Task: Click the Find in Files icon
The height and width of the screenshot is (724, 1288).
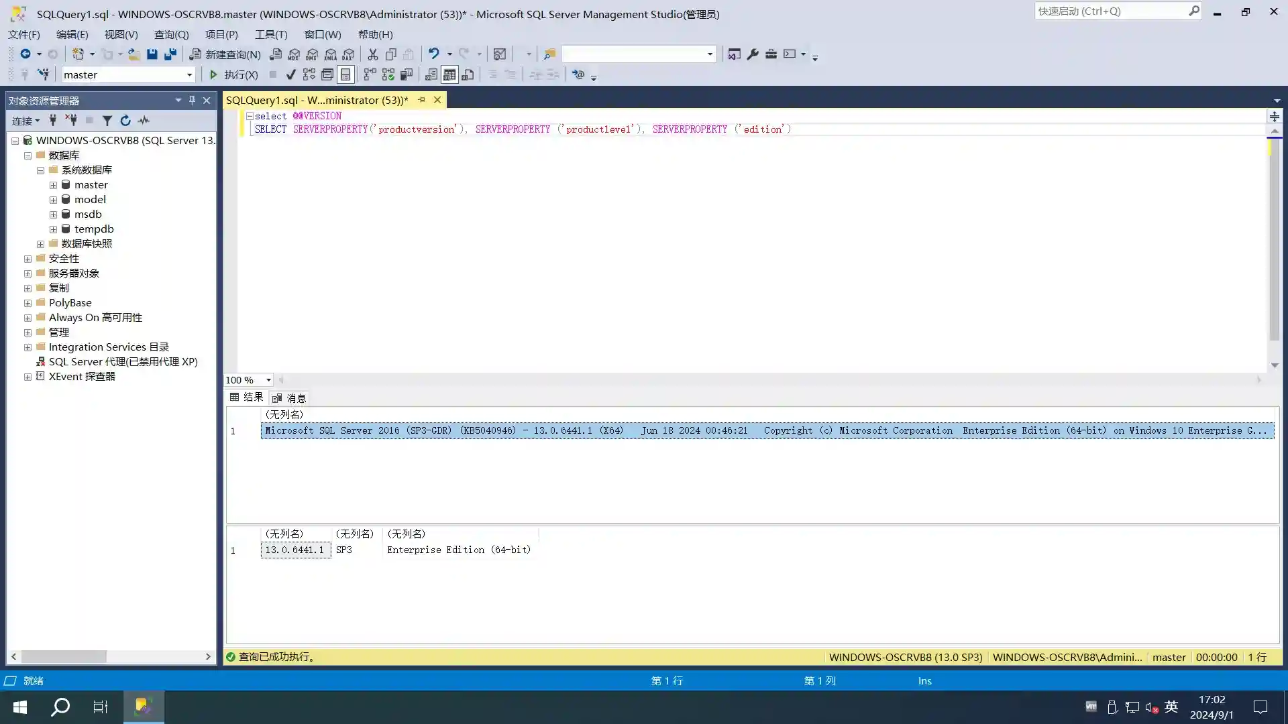Action: (549, 54)
